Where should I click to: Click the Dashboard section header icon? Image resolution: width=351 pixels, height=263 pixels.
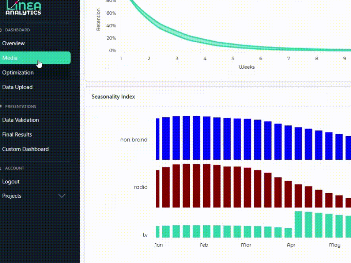point(1,30)
